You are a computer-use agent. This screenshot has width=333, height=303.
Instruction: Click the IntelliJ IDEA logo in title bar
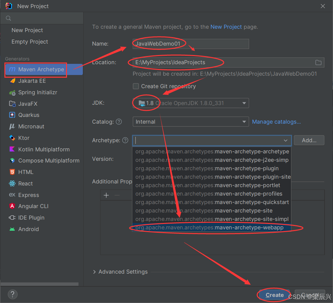point(9,6)
